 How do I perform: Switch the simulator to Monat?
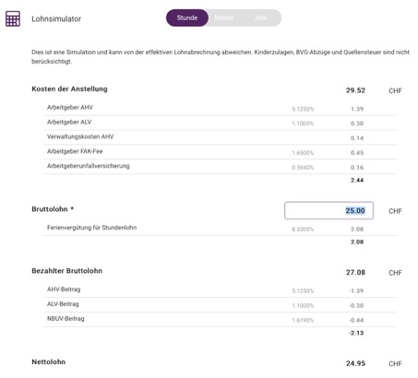click(x=224, y=18)
